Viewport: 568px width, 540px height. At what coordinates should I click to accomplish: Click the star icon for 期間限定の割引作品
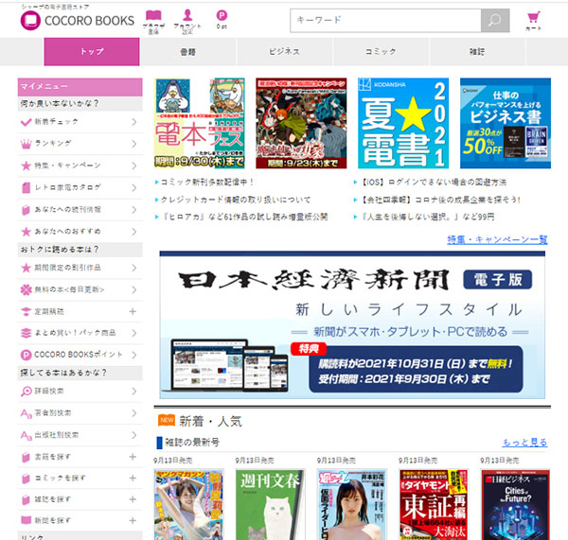click(27, 268)
